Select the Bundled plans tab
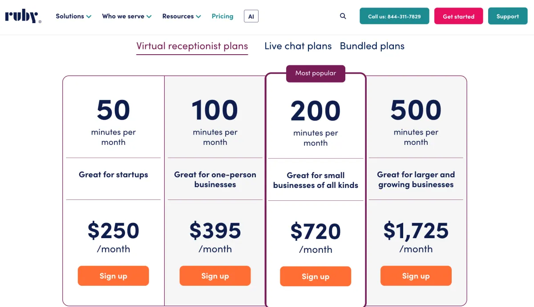This screenshot has height=307, width=534. tap(372, 46)
